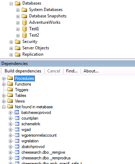
Task: Collapse the Not found in metabase node
Action: [x=4, y=107]
